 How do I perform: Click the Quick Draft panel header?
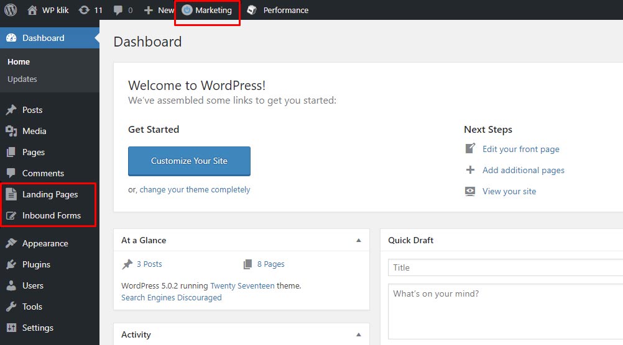(502, 240)
